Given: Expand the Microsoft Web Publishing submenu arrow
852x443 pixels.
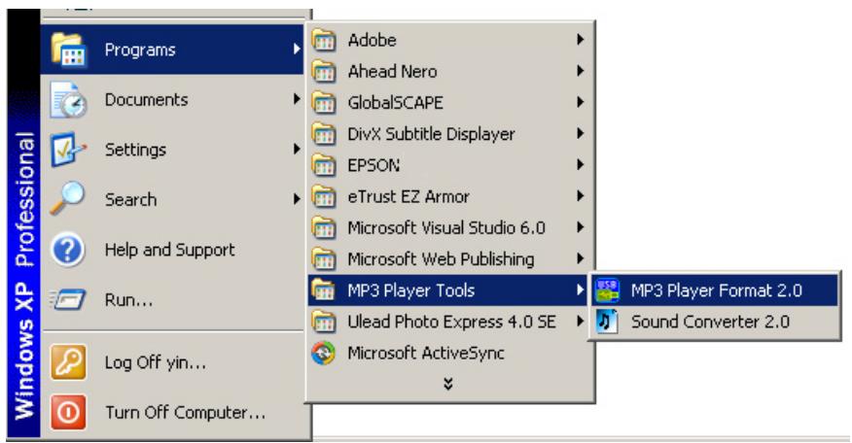Looking at the screenshot, I should (x=581, y=258).
